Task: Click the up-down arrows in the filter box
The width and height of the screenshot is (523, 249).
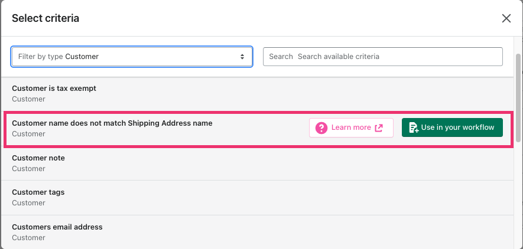Action: point(242,57)
